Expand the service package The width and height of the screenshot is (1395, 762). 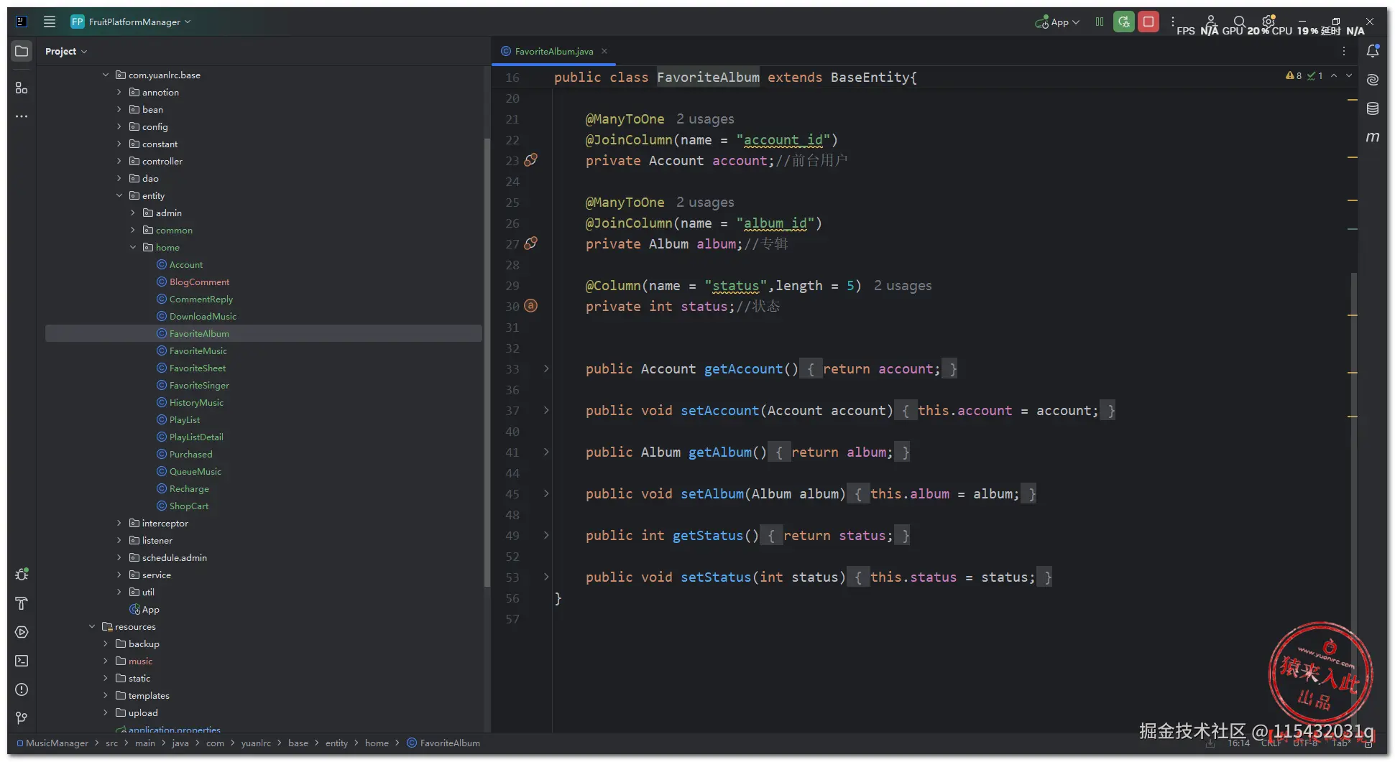tap(119, 575)
